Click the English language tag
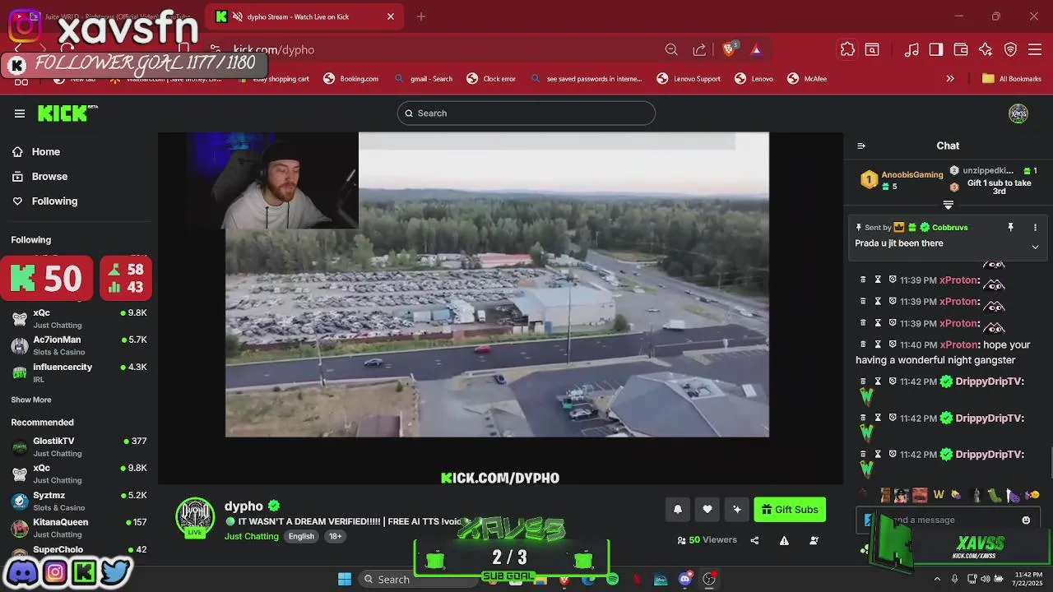Screen dimensions: 1053x592 pos(301,536)
